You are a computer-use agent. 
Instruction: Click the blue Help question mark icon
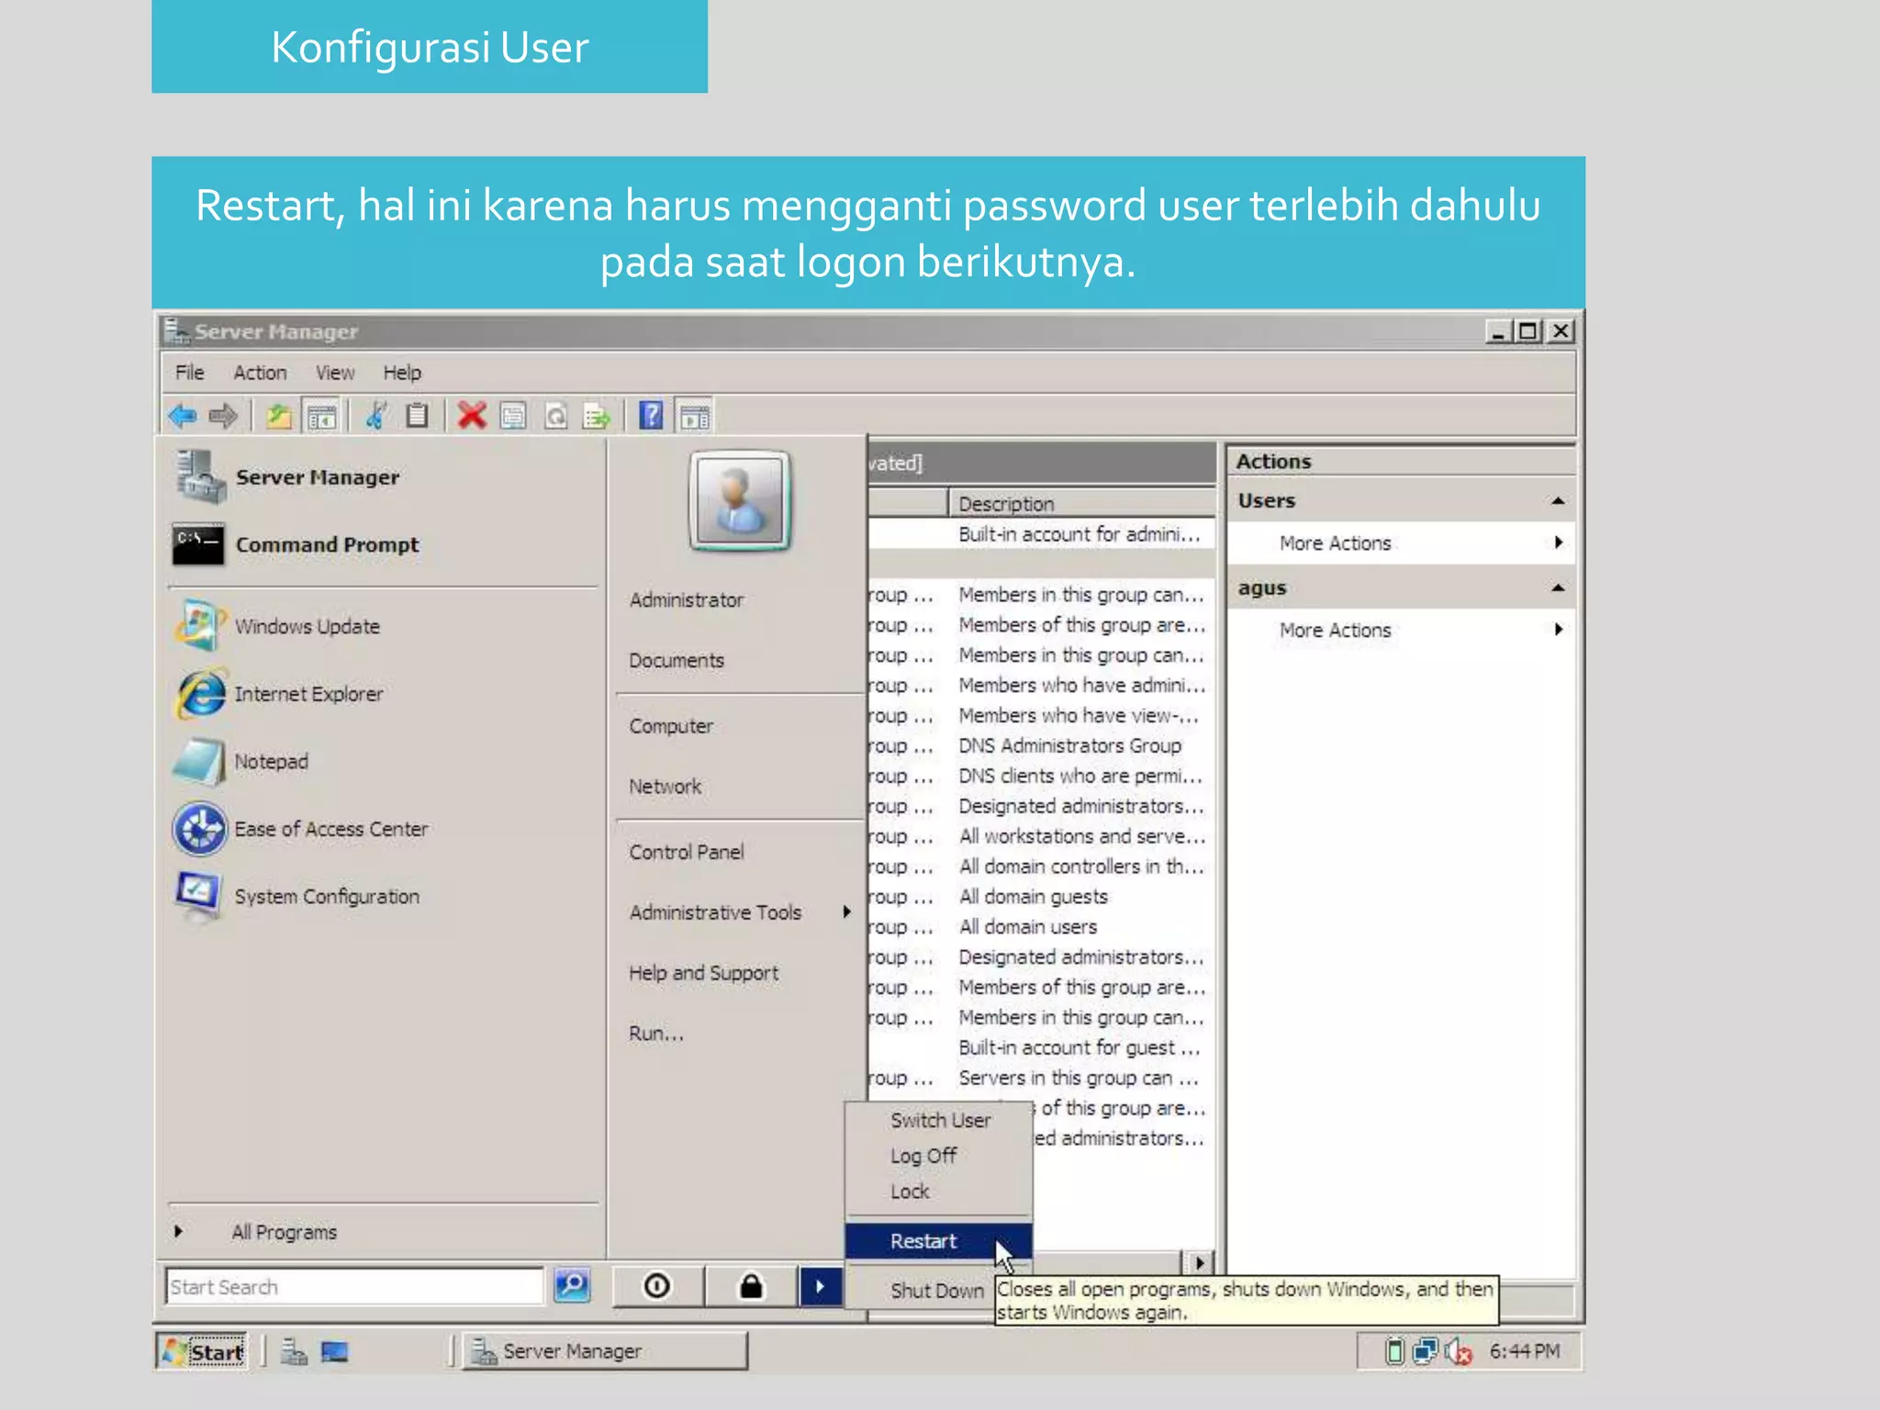[x=651, y=416]
